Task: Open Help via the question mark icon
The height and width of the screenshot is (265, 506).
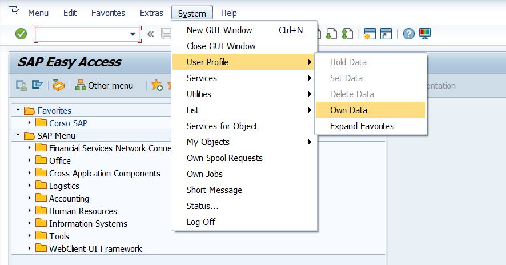Action: click(x=409, y=34)
